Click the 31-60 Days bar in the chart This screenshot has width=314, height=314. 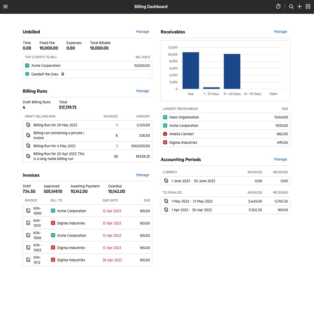point(232,70)
